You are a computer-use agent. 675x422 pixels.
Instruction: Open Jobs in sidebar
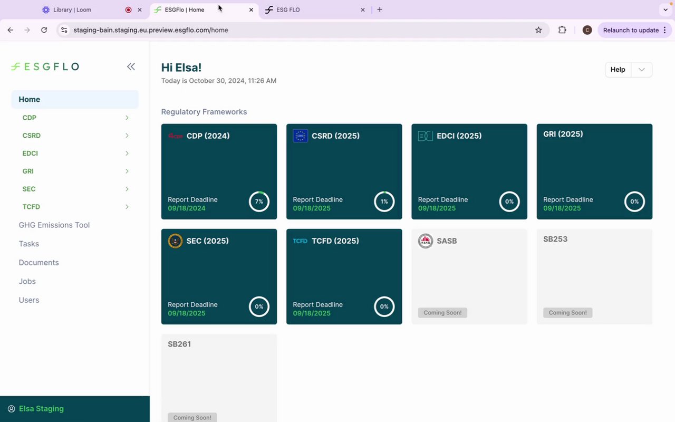(x=27, y=281)
